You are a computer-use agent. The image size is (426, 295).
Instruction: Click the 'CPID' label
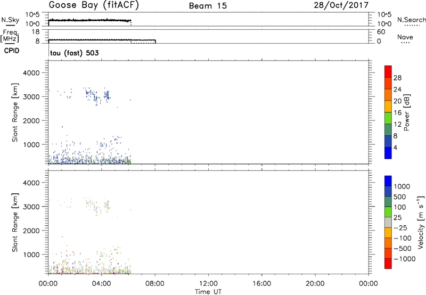pyautogui.click(x=12, y=51)
